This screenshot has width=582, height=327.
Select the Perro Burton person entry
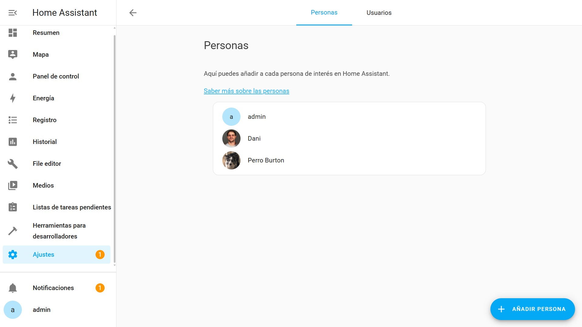(266, 160)
